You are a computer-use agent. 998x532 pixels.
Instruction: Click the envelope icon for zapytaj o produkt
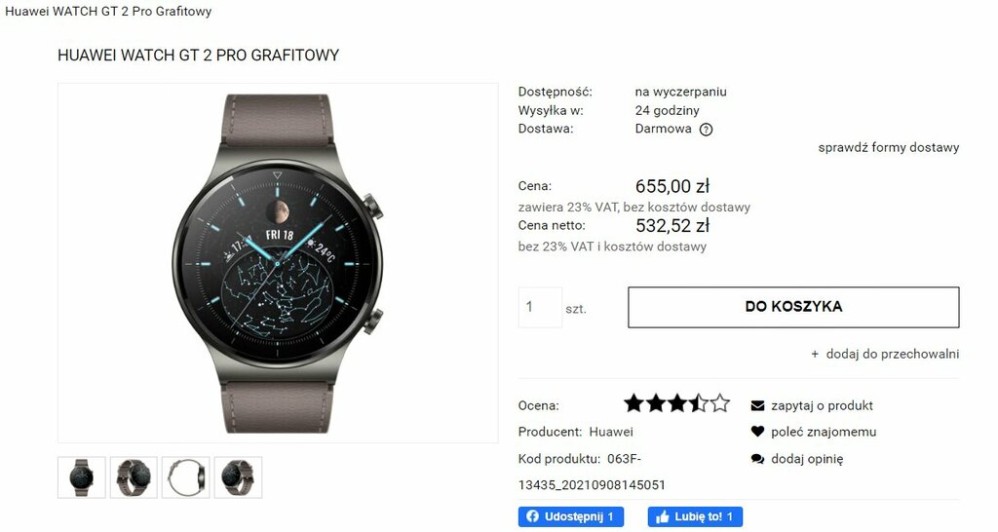757,405
